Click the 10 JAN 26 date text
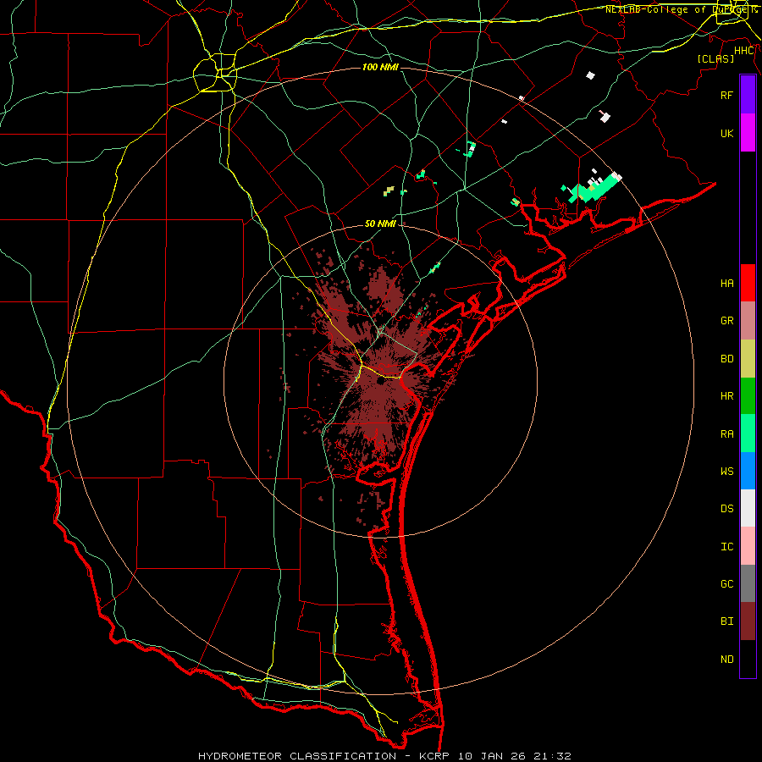Image resolution: width=762 pixels, height=762 pixels. [x=491, y=756]
